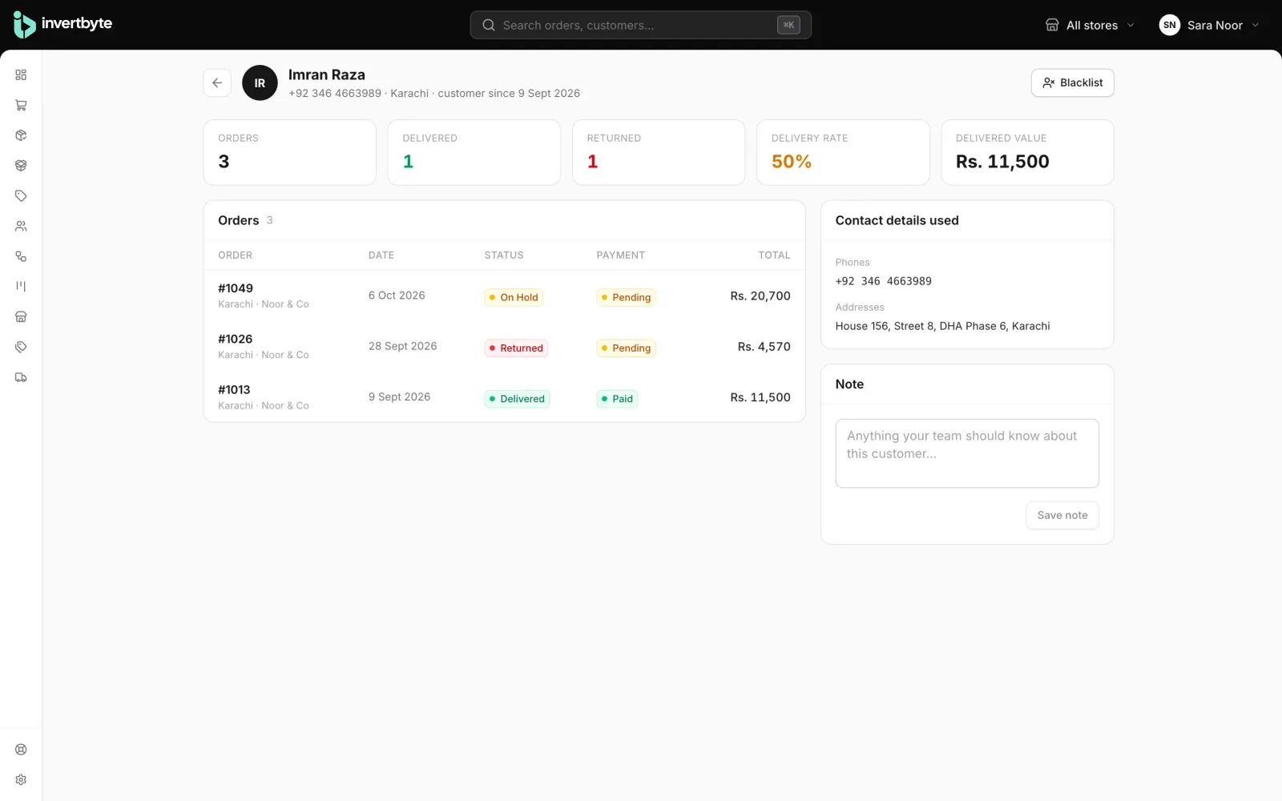Click the Returned status badge
1282x801 pixels.
point(516,348)
